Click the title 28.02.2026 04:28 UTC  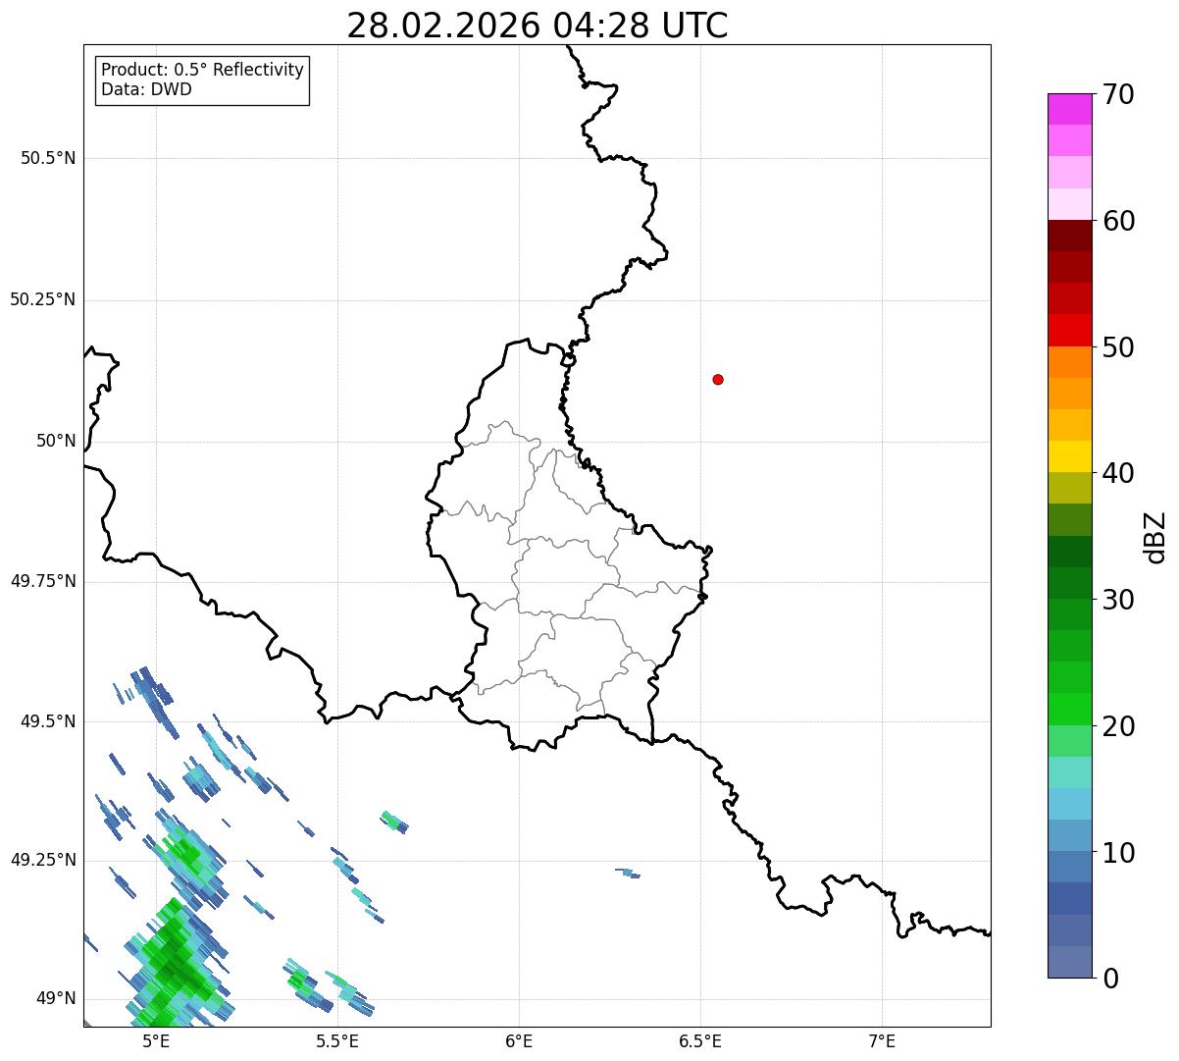pyautogui.click(x=538, y=26)
